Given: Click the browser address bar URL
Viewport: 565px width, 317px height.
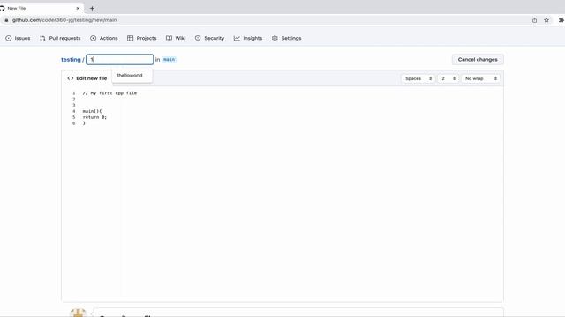Looking at the screenshot, I should tap(64, 20).
